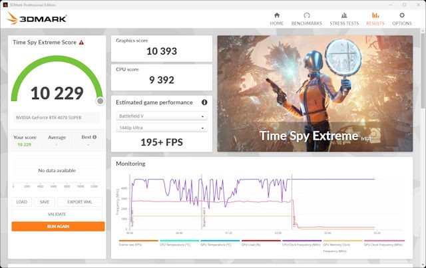
Task: Click the EXPORT XML button
Action: [80, 201]
